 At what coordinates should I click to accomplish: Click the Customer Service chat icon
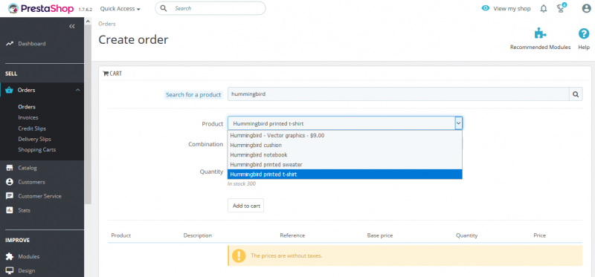coord(10,196)
